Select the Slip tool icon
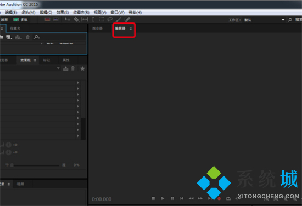 click(85, 19)
